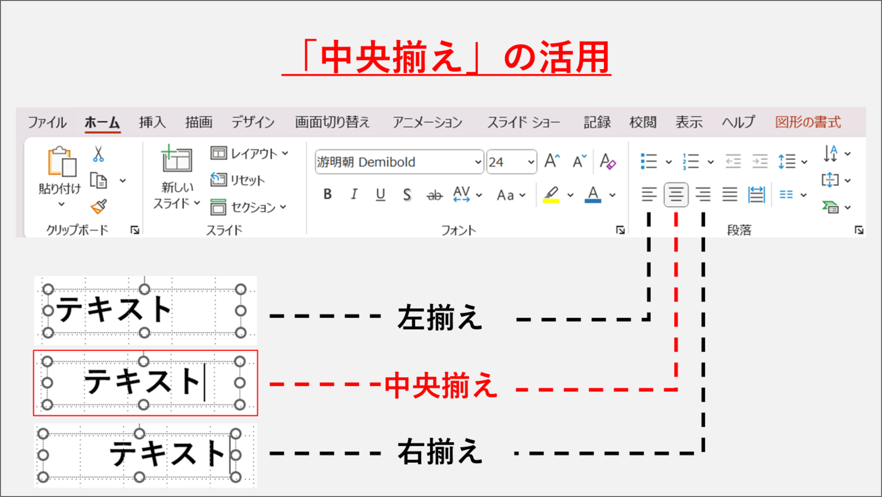Click the Cut scissors icon
Screen dimensions: 882x497
[x=98, y=154]
